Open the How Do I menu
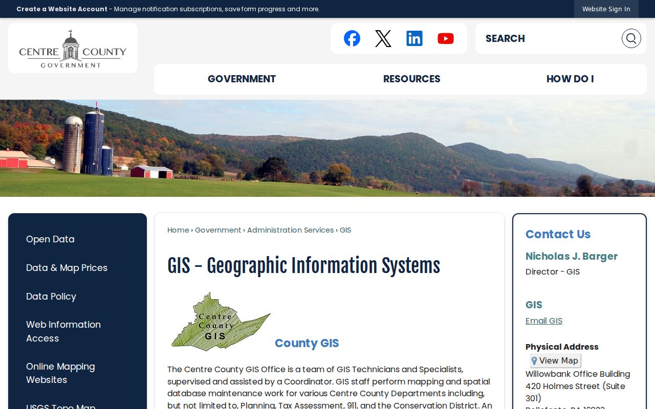This screenshot has height=409, width=655. coord(570,79)
